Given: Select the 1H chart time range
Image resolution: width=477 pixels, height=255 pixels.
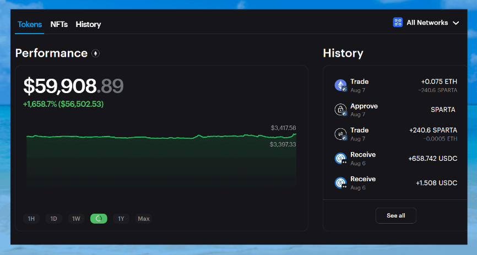Looking at the screenshot, I should (31, 219).
